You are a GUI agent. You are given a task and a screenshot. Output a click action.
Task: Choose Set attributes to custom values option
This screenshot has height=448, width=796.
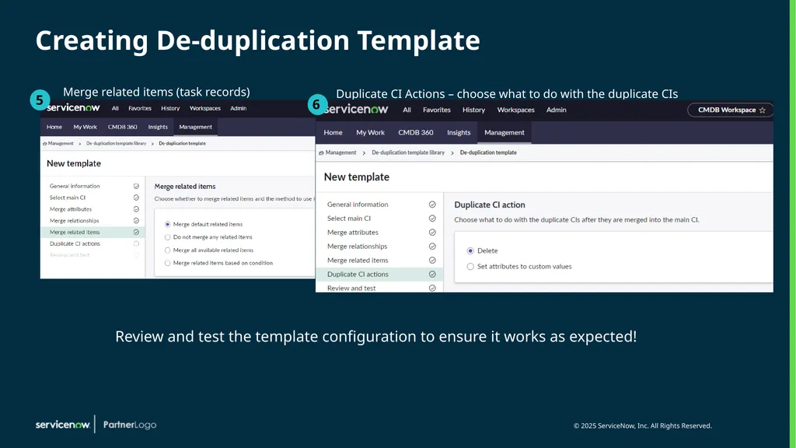[470, 267]
